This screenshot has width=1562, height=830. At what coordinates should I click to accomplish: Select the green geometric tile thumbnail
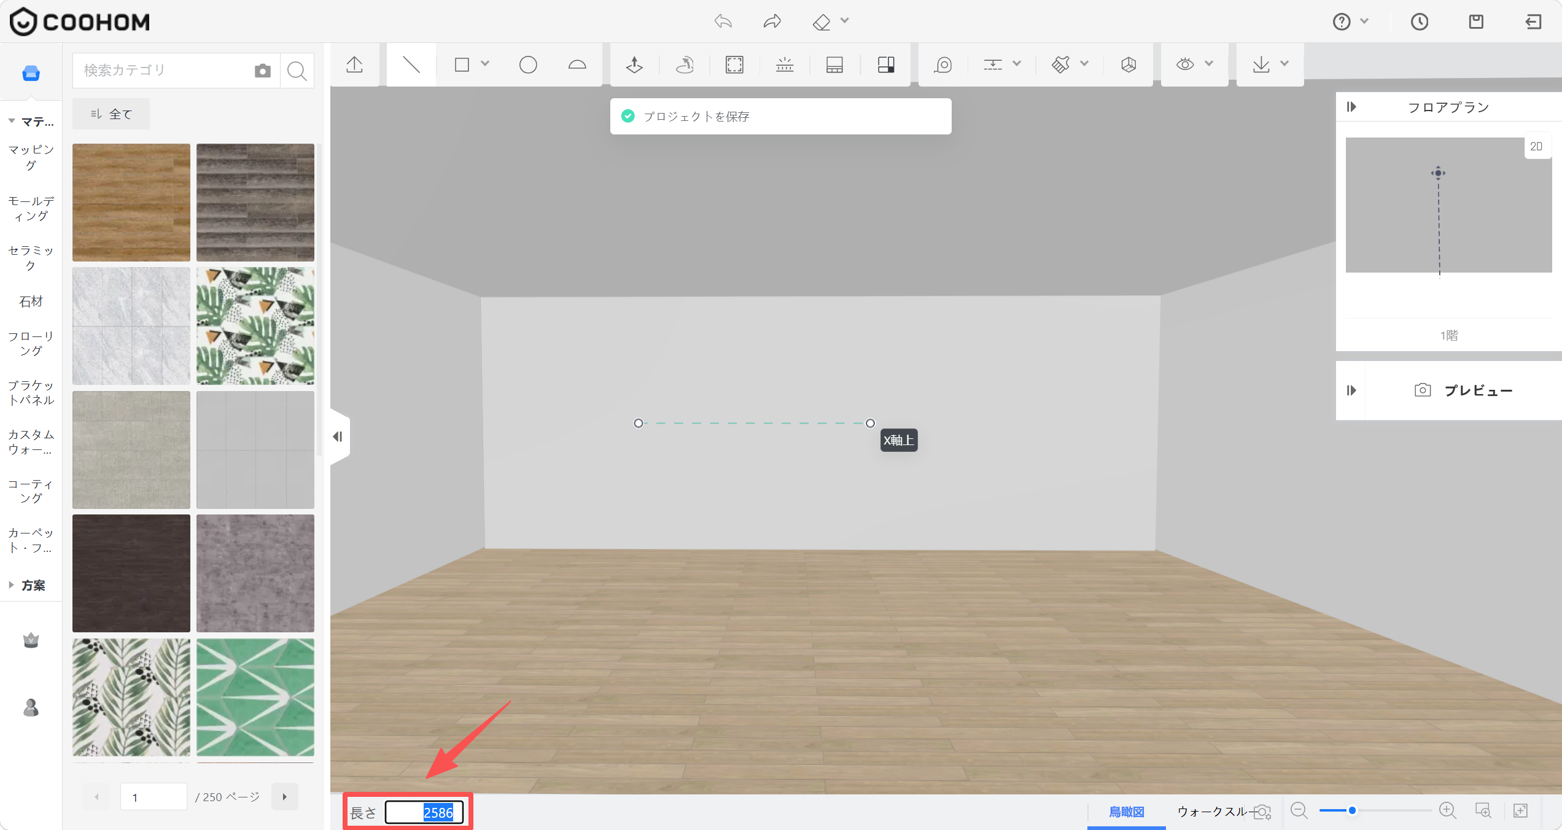point(255,697)
